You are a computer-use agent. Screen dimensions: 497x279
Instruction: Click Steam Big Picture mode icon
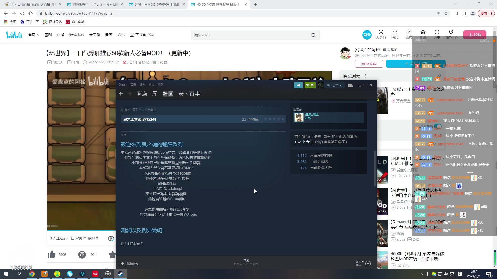coord(351,85)
